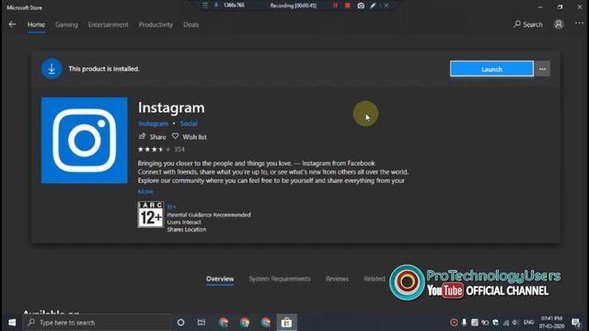Open Microsoft Store from the taskbar
This screenshot has height=331, width=589.
point(286,323)
